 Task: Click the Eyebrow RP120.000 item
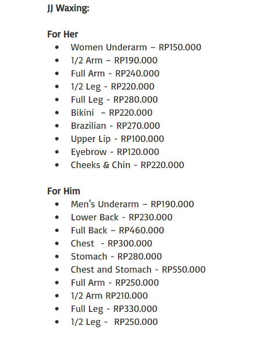click(x=115, y=152)
